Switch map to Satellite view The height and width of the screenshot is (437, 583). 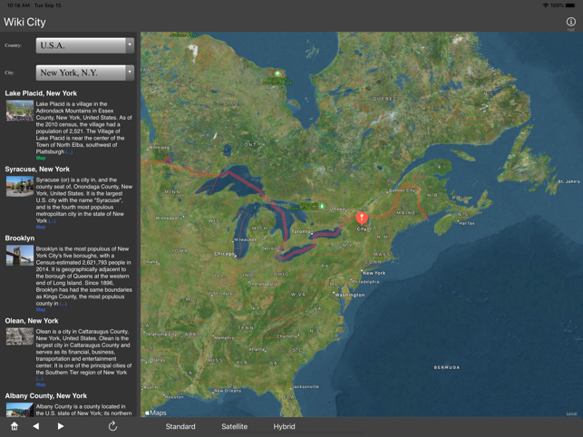(x=235, y=426)
